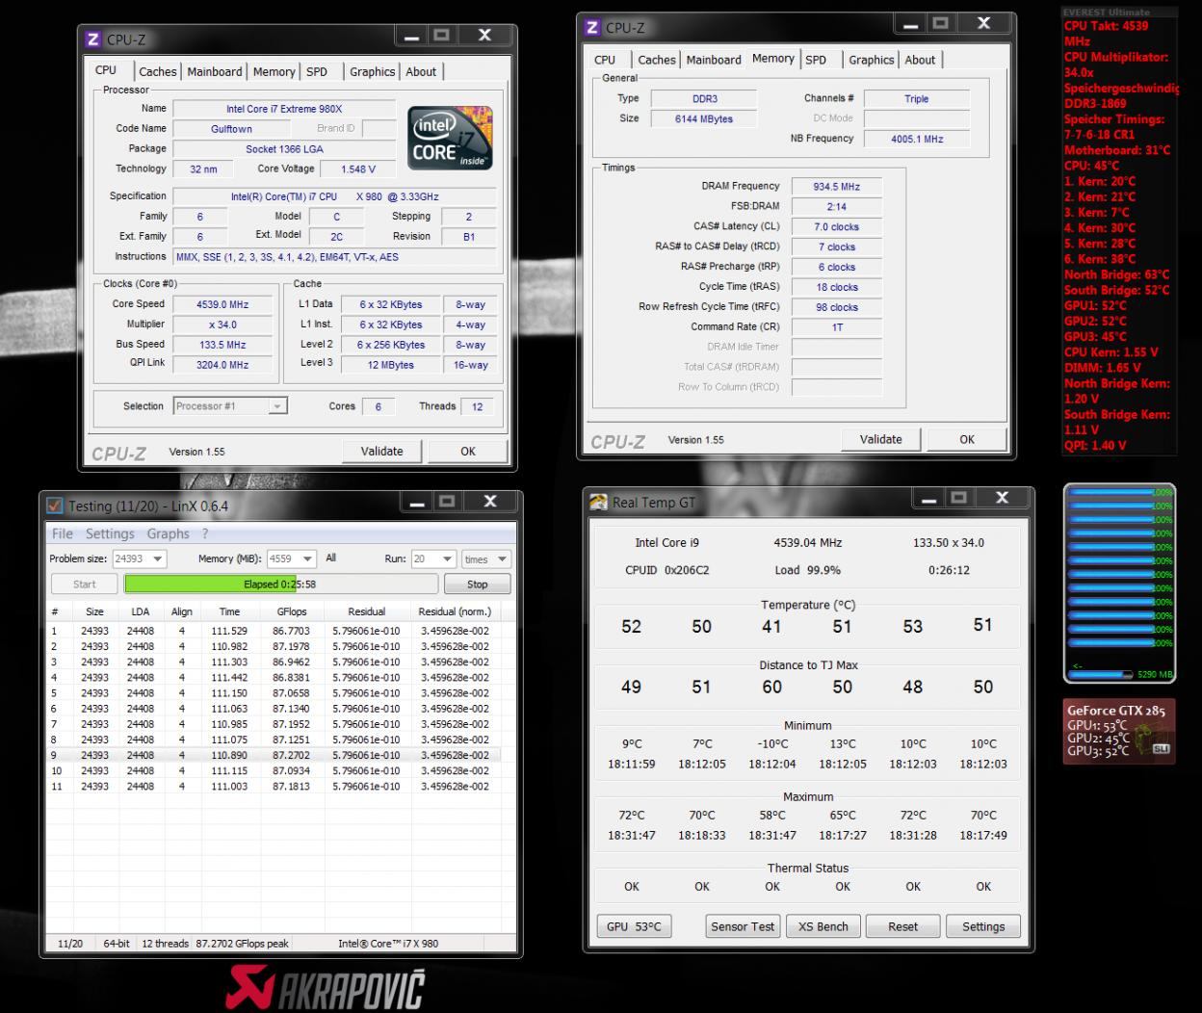Open the About tab in left CPU-Z window
Viewport: 1202px width, 1013px height.
click(421, 71)
